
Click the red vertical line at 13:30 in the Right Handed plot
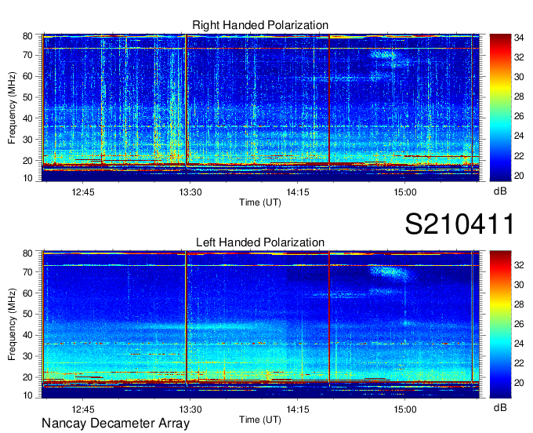(187, 100)
